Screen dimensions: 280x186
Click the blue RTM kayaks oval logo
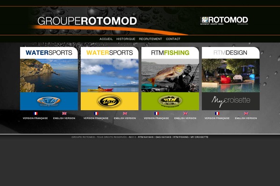tap(49, 101)
